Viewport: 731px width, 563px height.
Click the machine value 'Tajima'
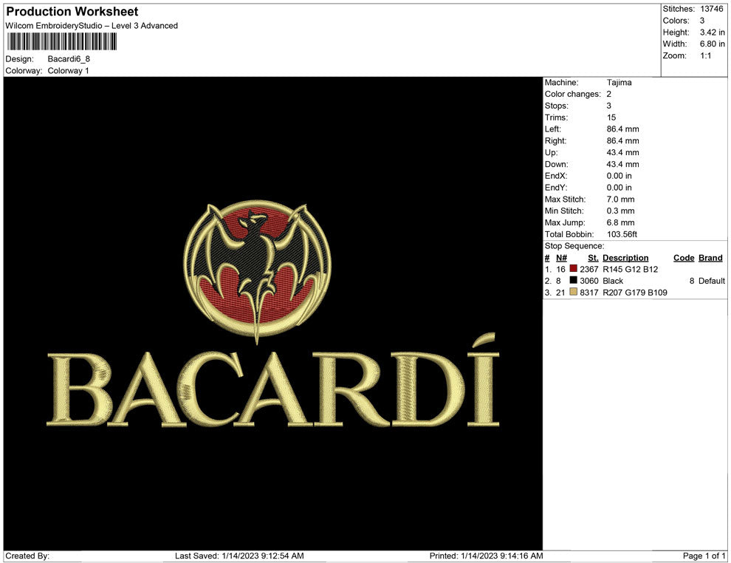tap(619, 83)
